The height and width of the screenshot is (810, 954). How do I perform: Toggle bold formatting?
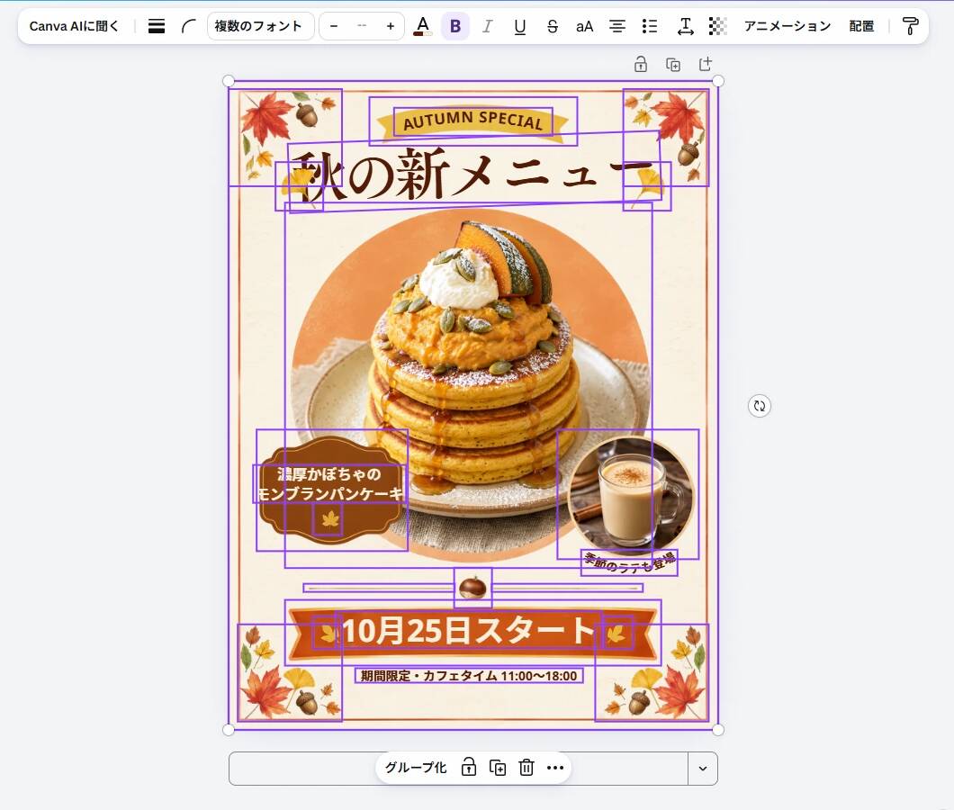[x=455, y=26]
